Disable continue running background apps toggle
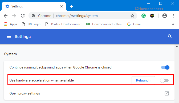The height and width of the screenshot is (103, 179). pyautogui.click(x=165, y=67)
